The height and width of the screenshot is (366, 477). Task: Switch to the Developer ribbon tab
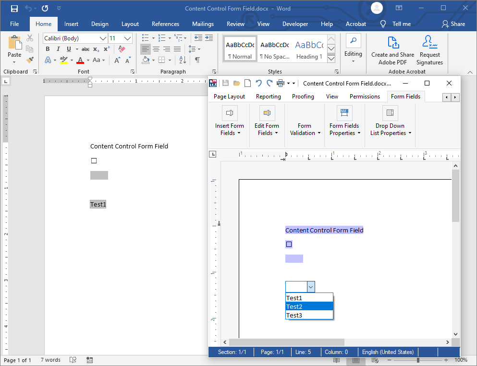pos(295,24)
